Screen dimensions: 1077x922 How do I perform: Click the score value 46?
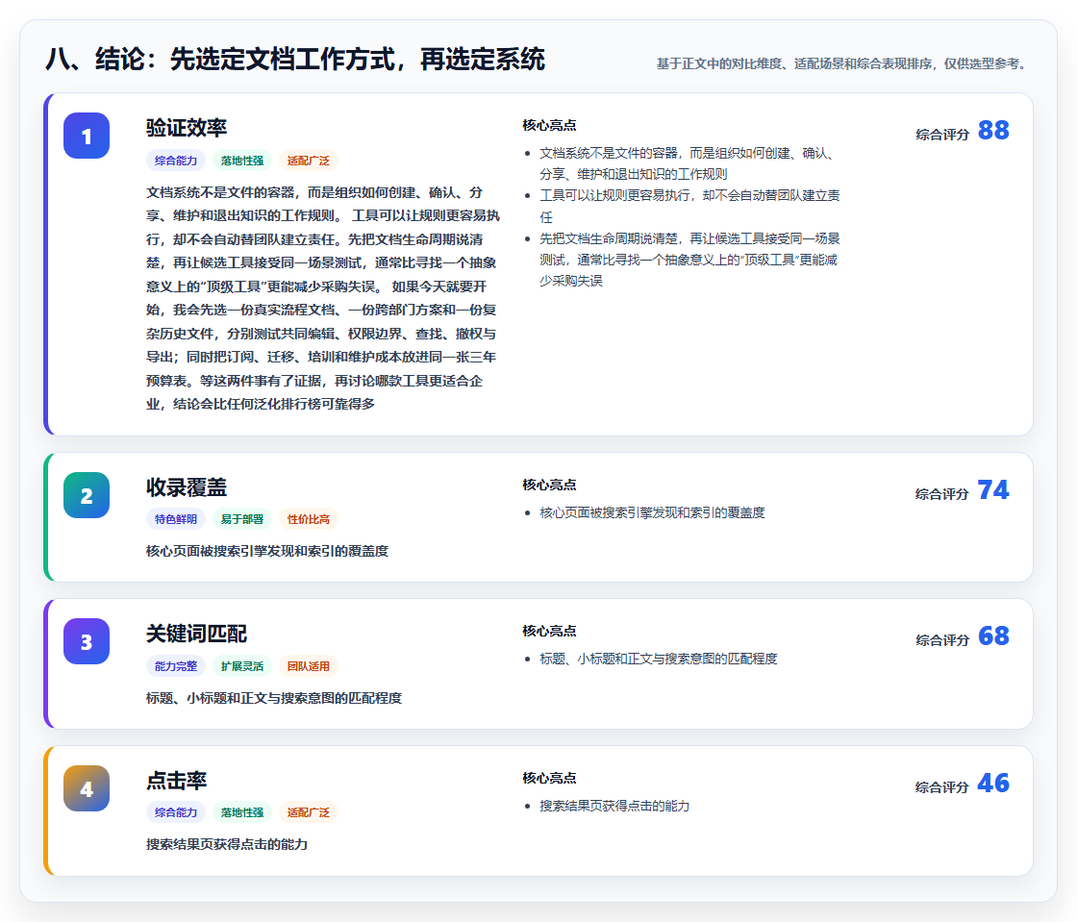993,783
